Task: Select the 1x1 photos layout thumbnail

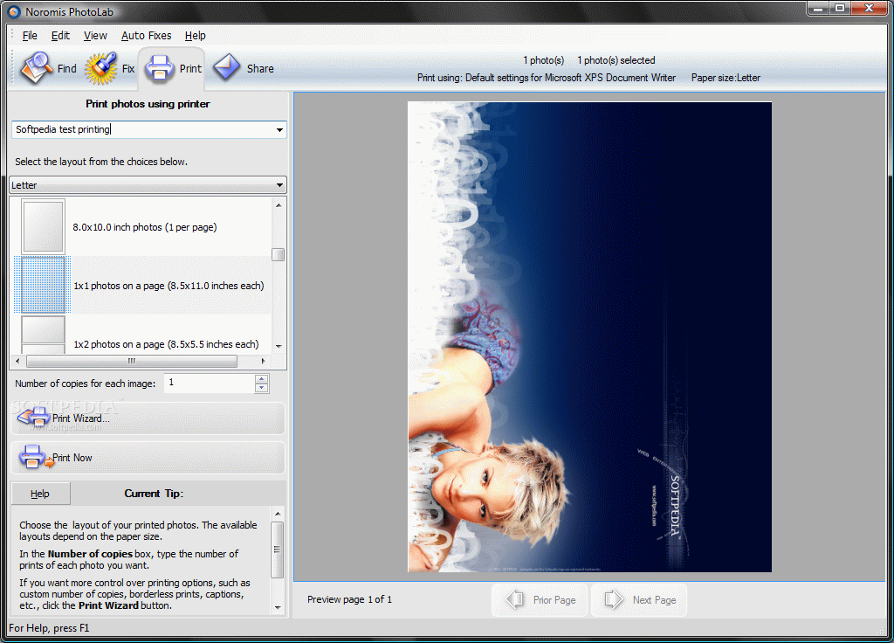Action: tap(43, 285)
